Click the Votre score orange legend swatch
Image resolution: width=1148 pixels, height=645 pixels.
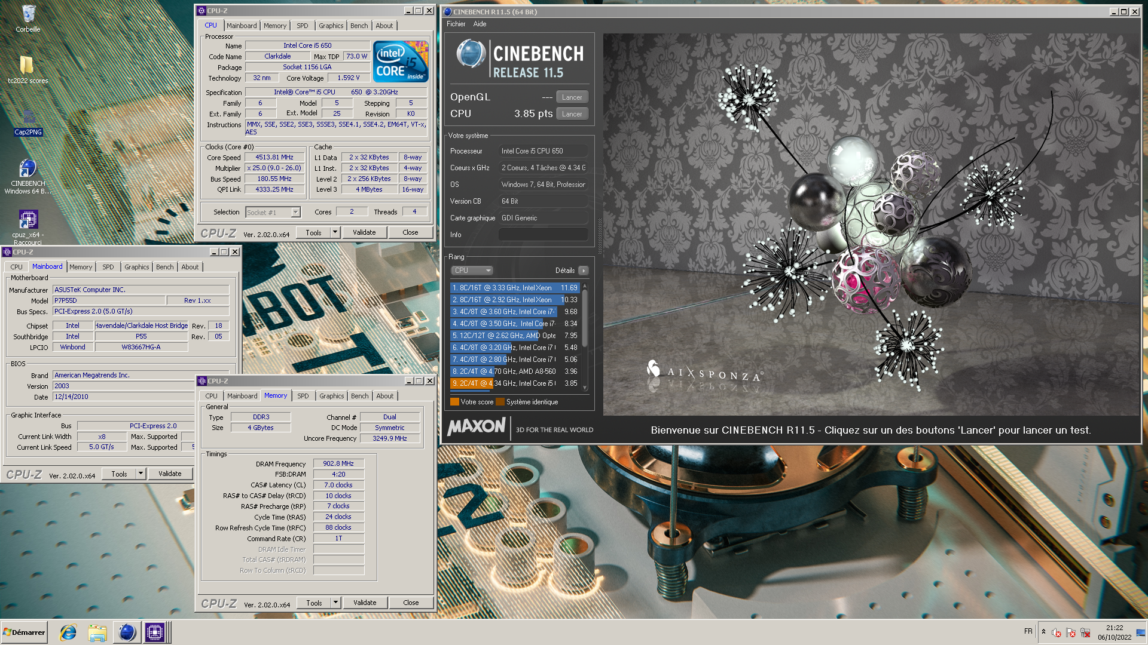(454, 402)
